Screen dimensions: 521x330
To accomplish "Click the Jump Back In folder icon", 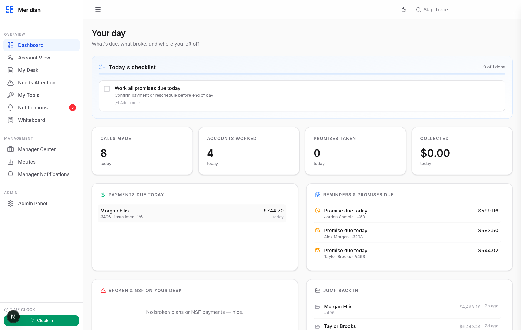I will 318,291.
